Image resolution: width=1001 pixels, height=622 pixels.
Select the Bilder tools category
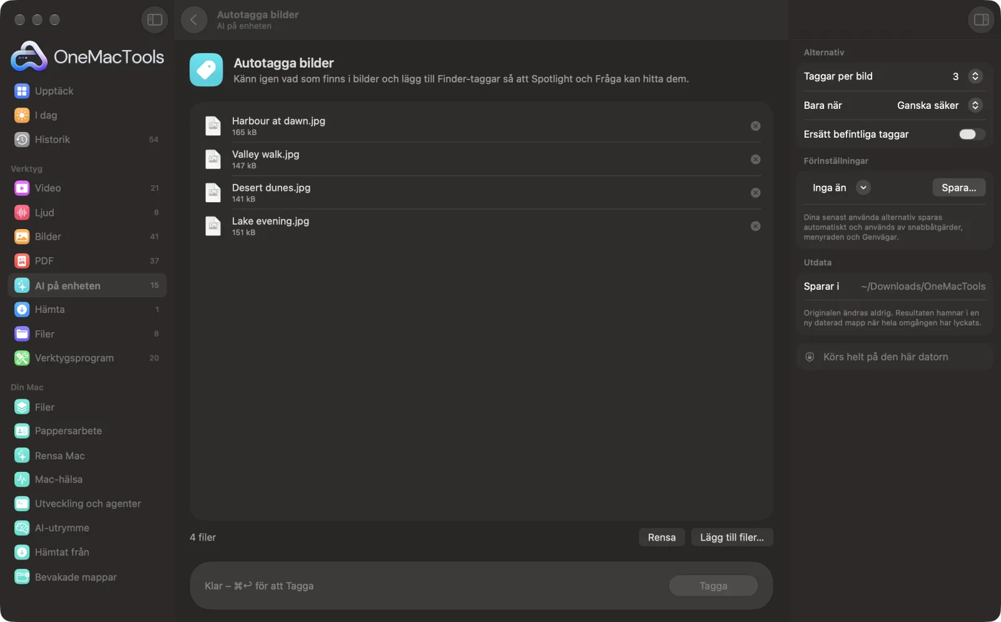[x=87, y=237]
